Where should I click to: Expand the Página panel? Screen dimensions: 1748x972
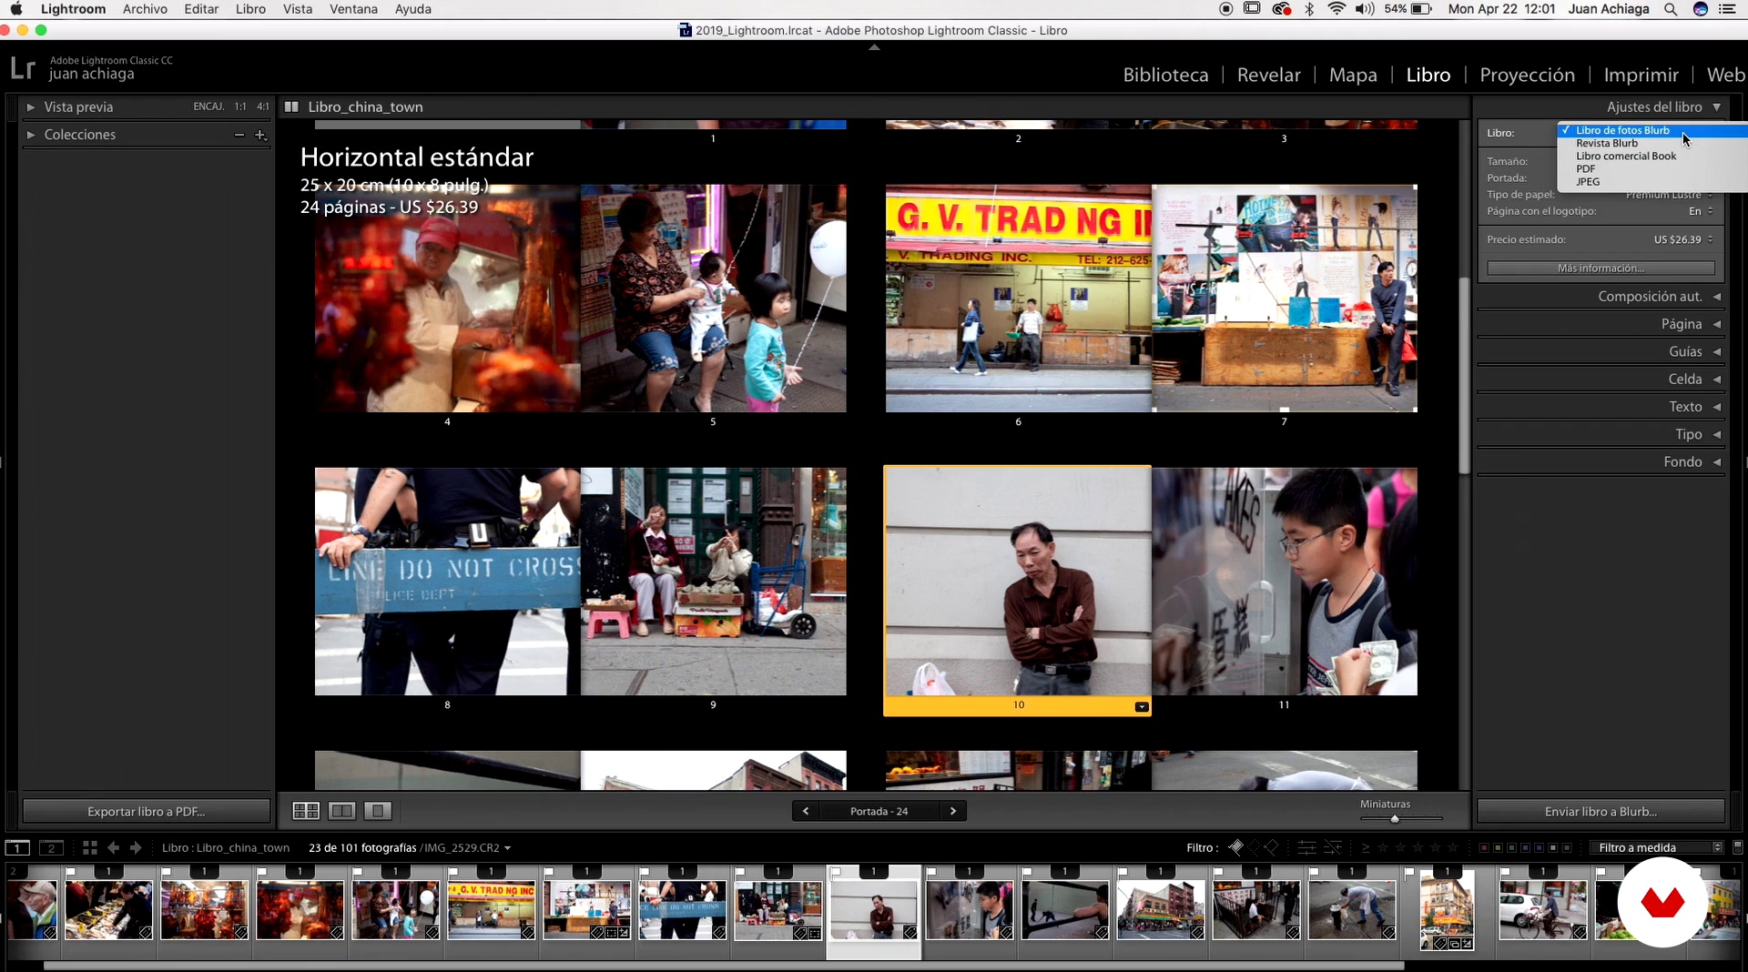[1717, 324]
